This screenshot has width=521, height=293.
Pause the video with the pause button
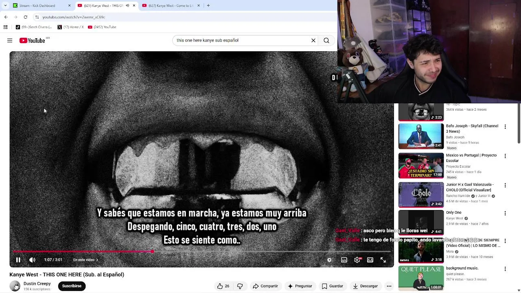[x=18, y=260]
